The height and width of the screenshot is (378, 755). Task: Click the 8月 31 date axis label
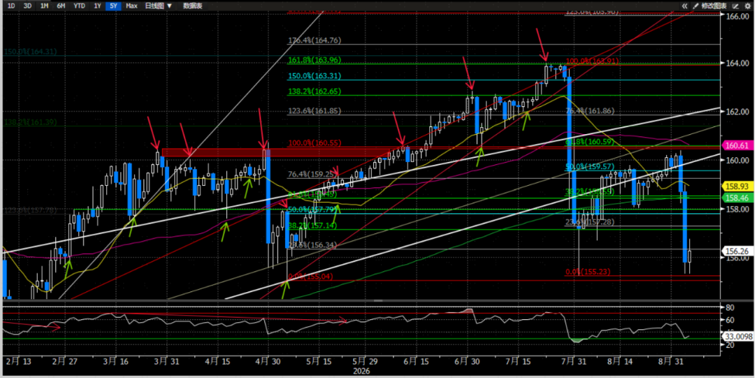(x=671, y=361)
